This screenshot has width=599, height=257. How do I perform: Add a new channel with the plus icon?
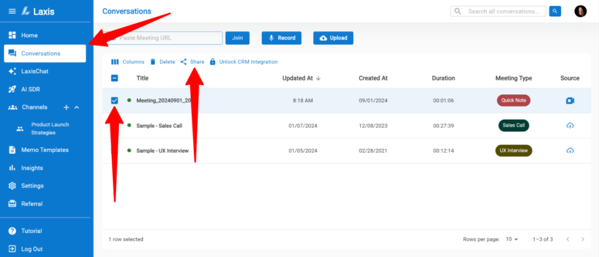point(66,107)
